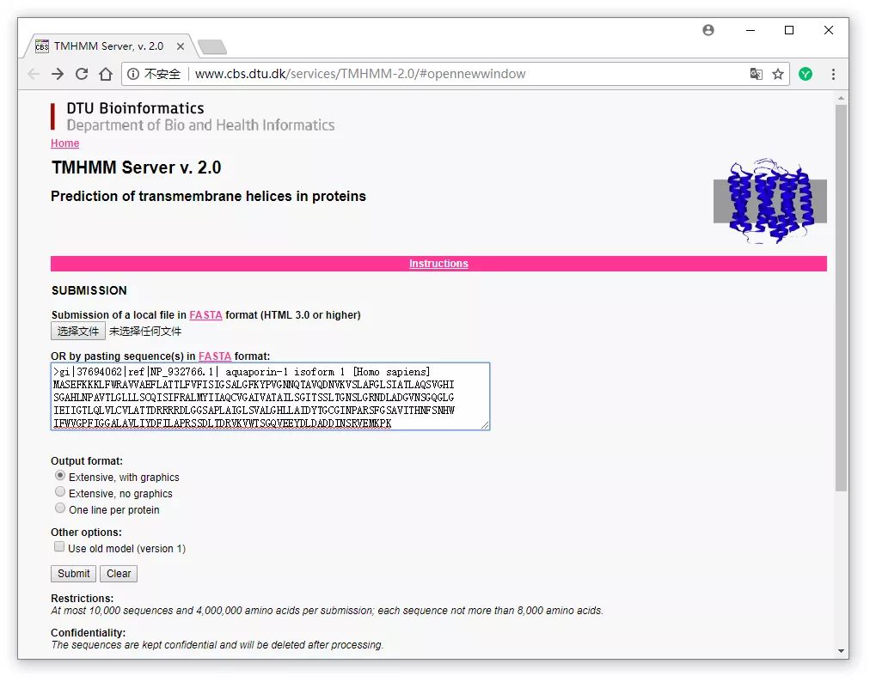Click scrollbar down arrow
870x682 pixels.
[x=841, y=651]
